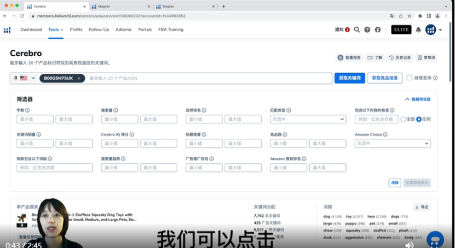455x248 pixels.
Task: Open the 匹配类型 dropdown
Action: [x=308, y=119]
